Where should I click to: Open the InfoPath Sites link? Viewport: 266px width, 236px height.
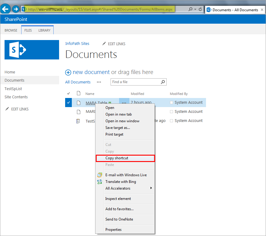pyautogui.click(x=77, y=44)
